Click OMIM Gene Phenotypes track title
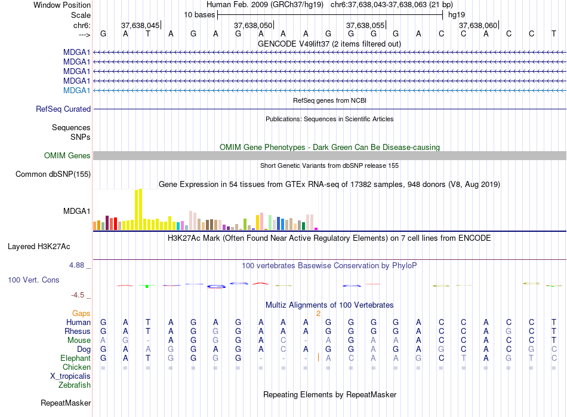The width and height of the screenshot is (567, 417). (x=330, y=148)
